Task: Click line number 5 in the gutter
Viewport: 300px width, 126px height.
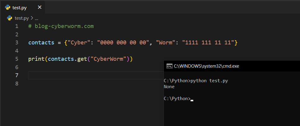Action: coord(17,59)
